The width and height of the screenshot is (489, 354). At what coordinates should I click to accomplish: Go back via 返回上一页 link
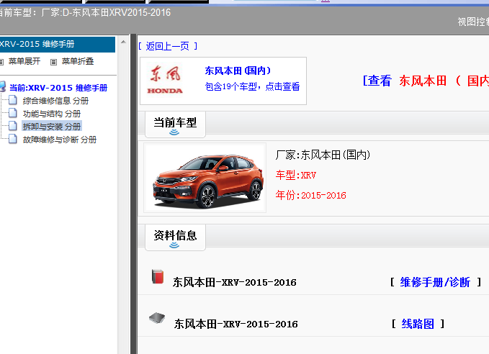pyautogui.click(x=168, y=47)
